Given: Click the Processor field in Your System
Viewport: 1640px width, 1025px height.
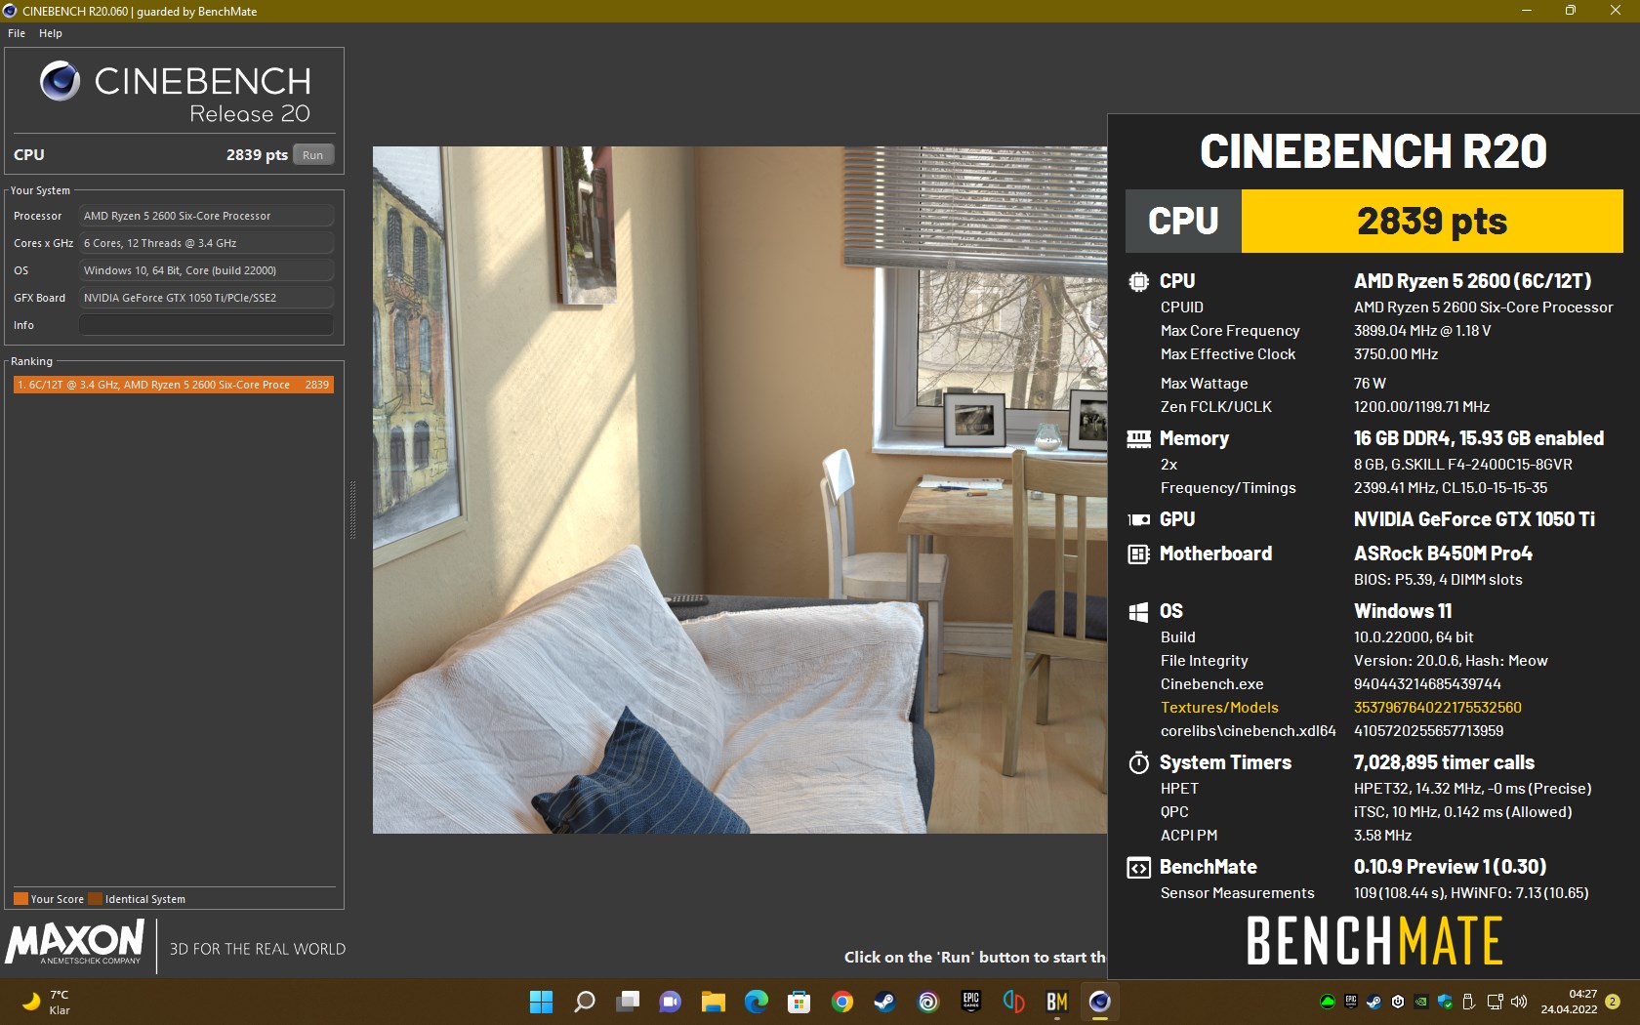Looking at the screenshot, I should tap(206, 216).
